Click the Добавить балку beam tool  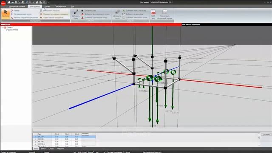pos(76,14)
